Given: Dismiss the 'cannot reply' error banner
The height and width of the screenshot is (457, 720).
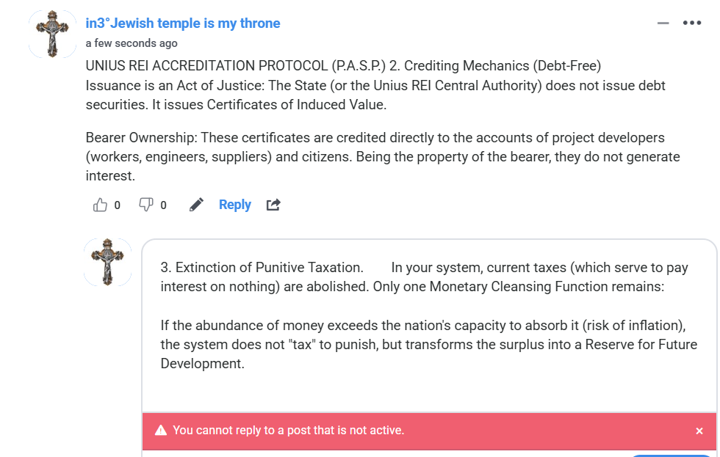Looking at the screenshot, I should coord(699,431).
